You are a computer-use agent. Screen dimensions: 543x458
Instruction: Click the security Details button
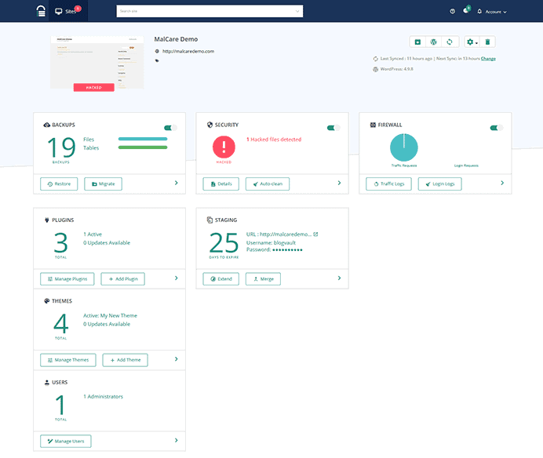pyautogui.click(x=221, y=184)
